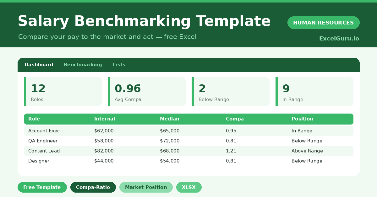Select the Content Lead role cell
Screen dimensions: 377x197
pyautogui.click(x=44, y=151)
